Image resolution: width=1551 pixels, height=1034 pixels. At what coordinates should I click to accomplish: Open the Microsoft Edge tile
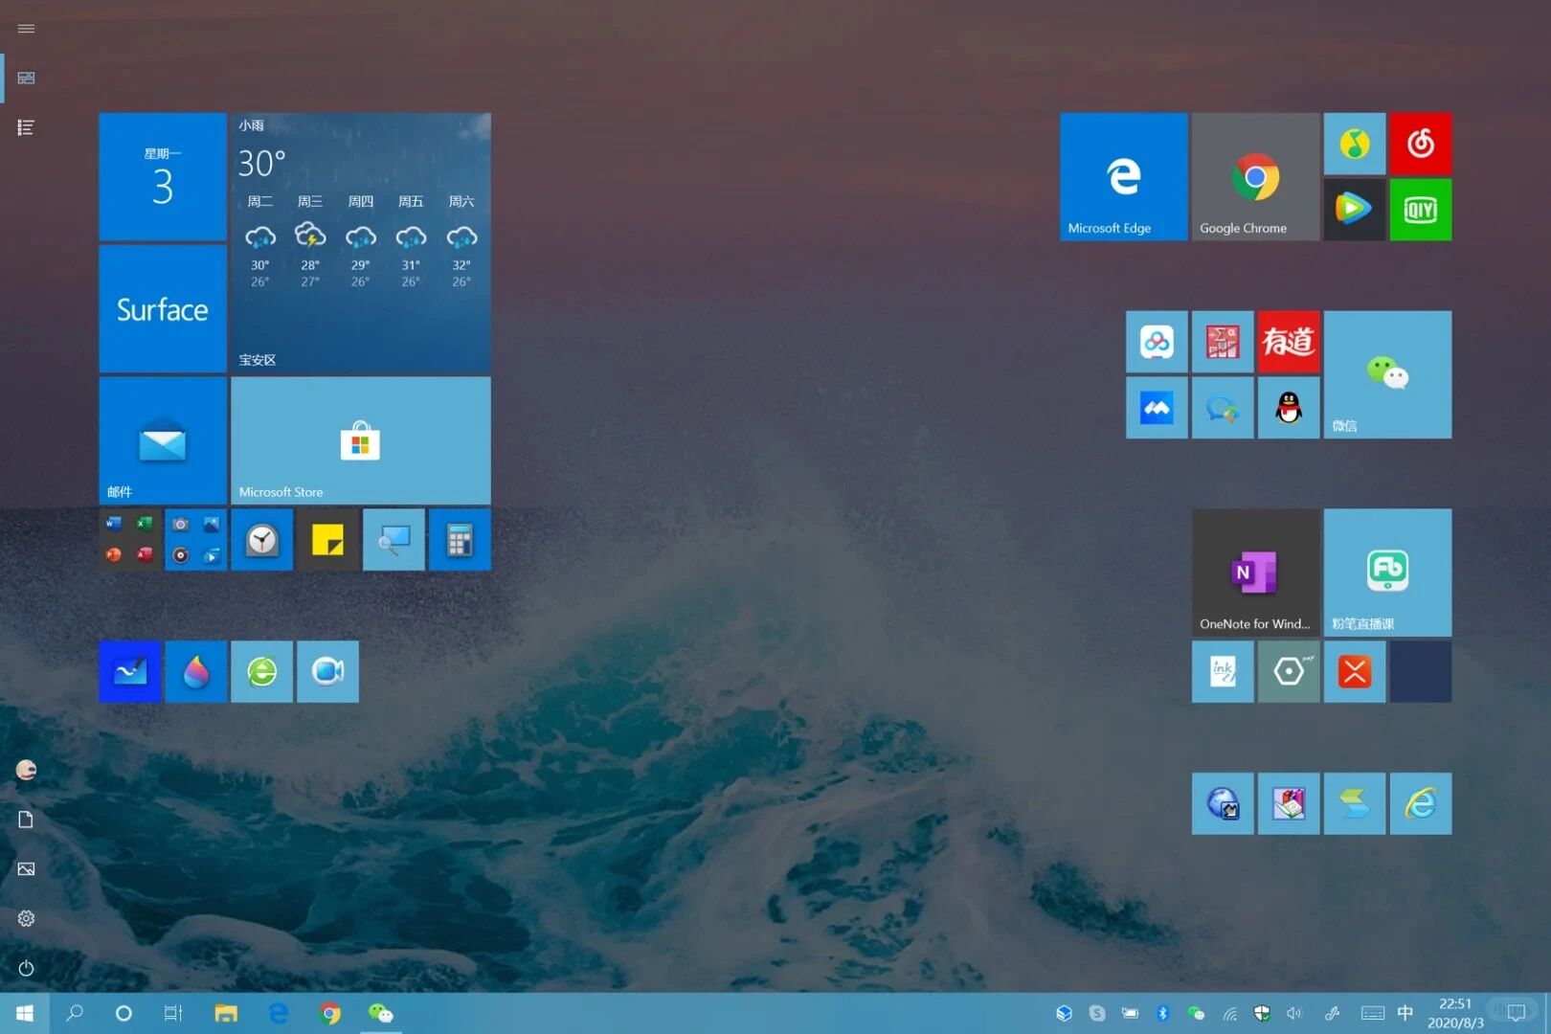[x=1122, y=176]
